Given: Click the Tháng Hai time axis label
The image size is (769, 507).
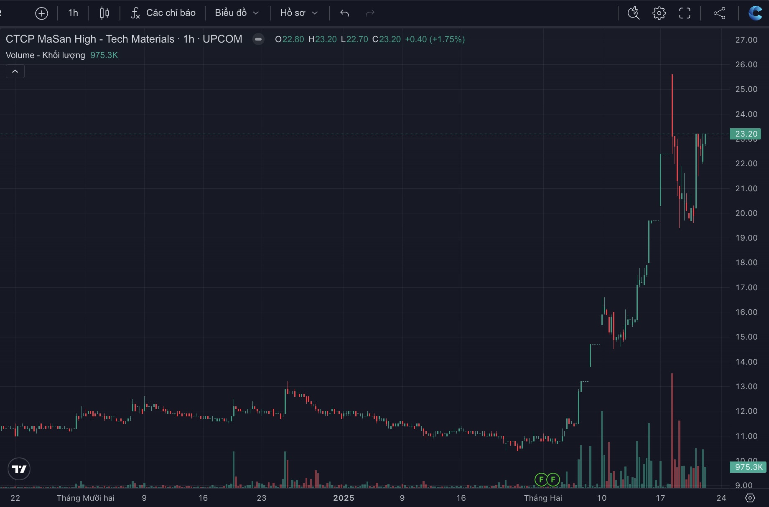Looking at the screenshot, I should [543, 498].
